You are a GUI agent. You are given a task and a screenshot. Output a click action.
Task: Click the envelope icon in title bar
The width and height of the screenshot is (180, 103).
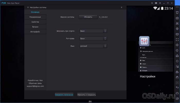click(156, 3)
